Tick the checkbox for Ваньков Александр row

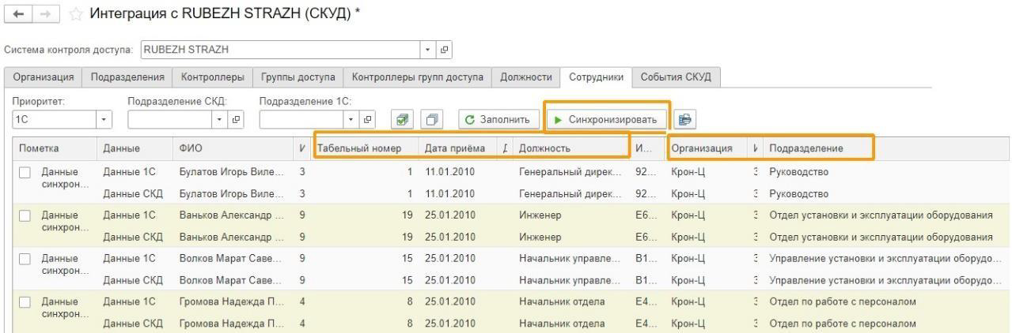26,215
